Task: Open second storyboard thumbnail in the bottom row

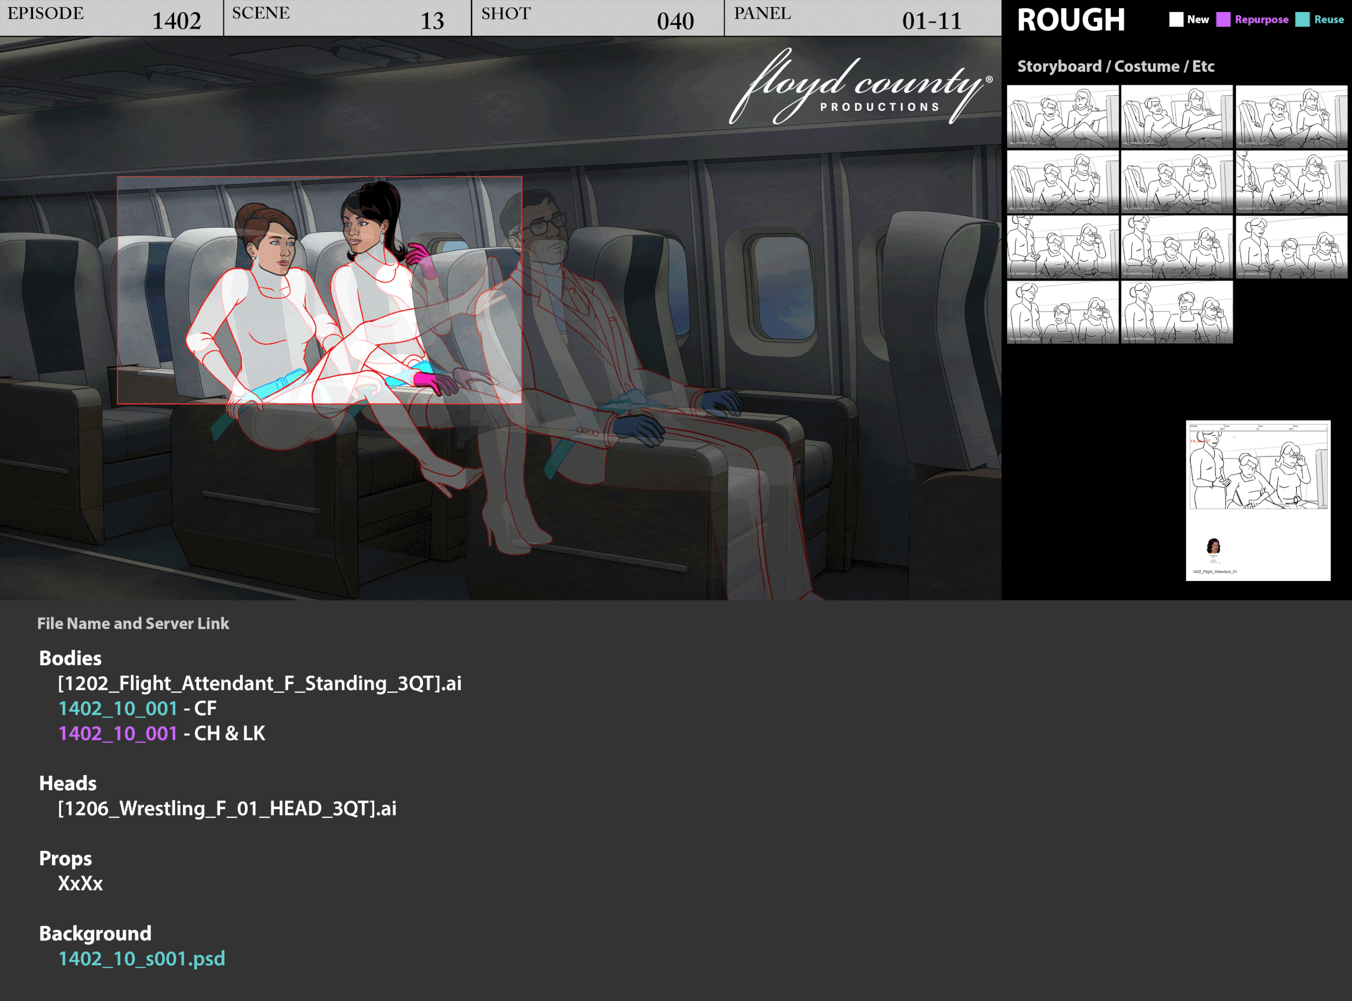Action: pyautogui.click(x=1177, y=312)
